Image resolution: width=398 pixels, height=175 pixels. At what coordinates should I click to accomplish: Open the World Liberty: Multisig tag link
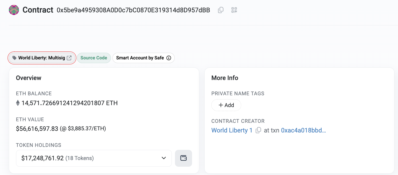tap(42, 58)
